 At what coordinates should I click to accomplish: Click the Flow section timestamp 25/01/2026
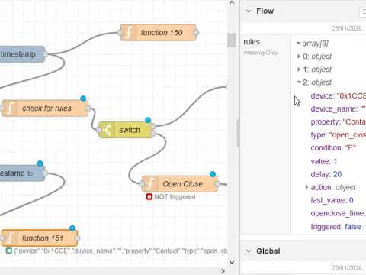click(347, 28)
